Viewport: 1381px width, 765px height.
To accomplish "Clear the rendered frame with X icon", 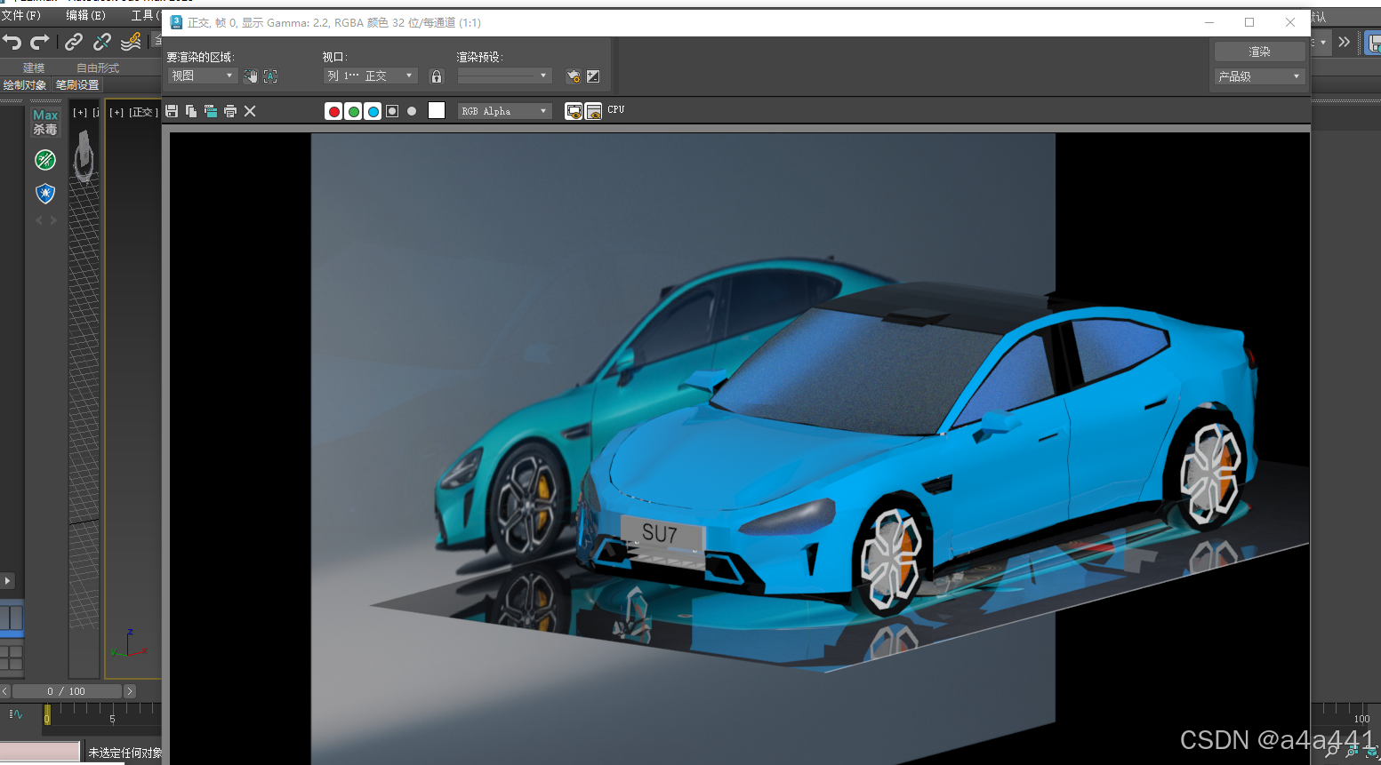I will point(250,111).
